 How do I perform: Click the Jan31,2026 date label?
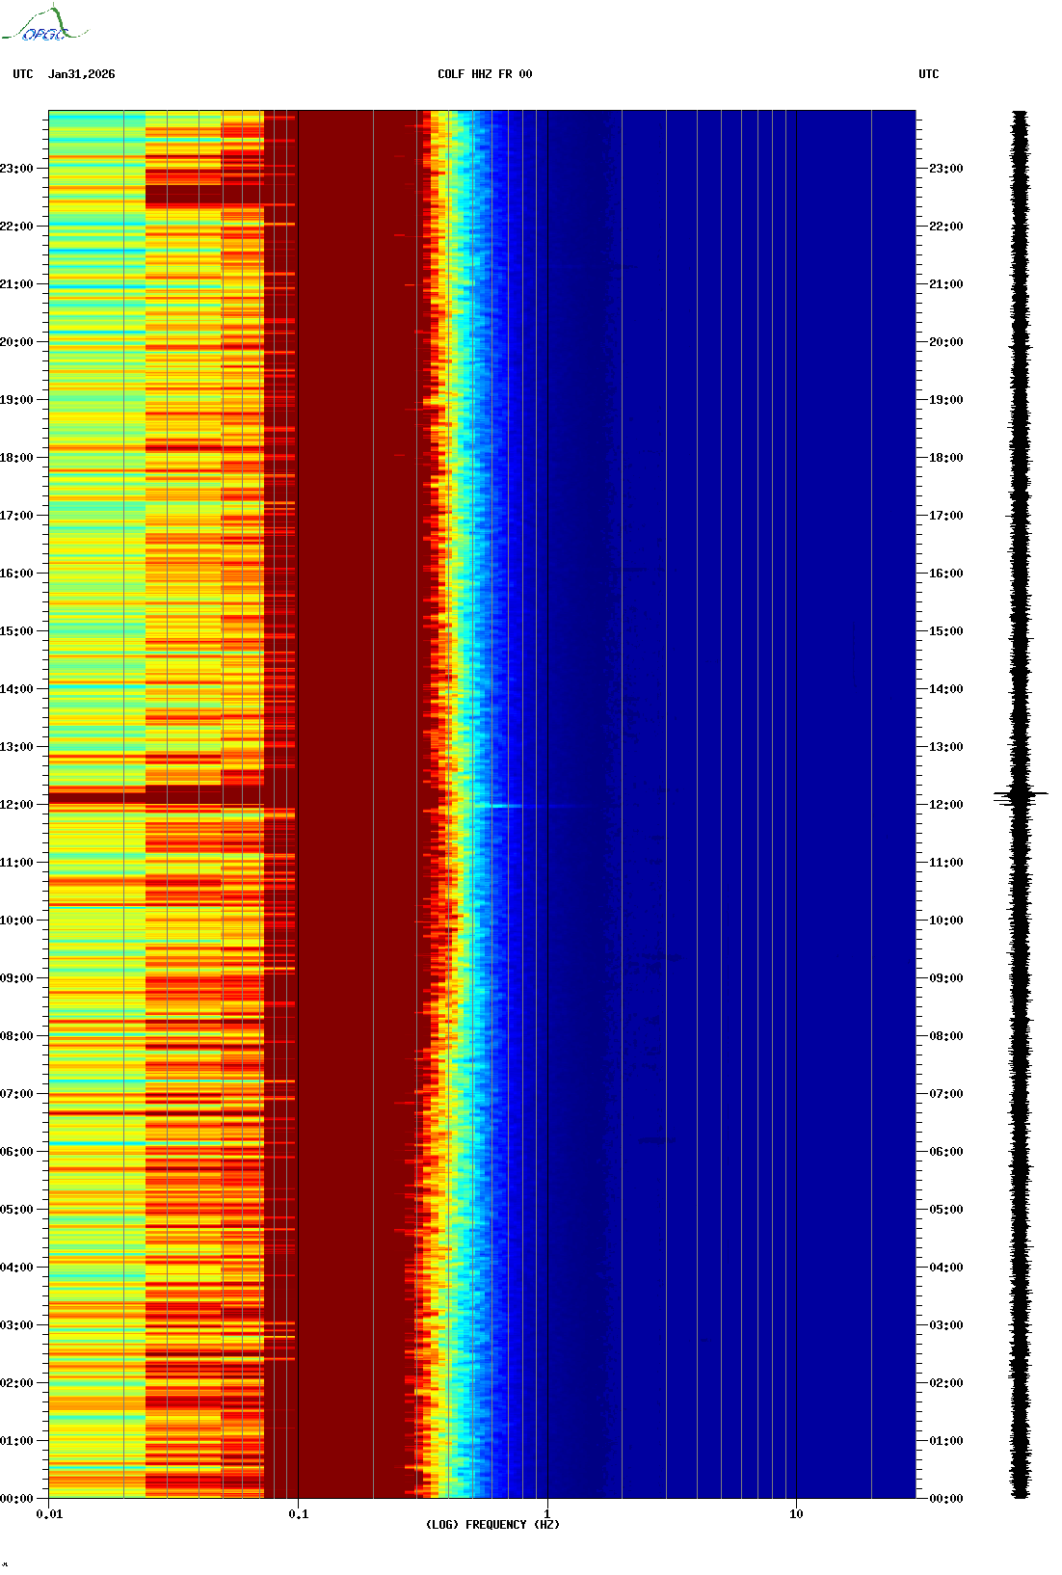(81, 74)
